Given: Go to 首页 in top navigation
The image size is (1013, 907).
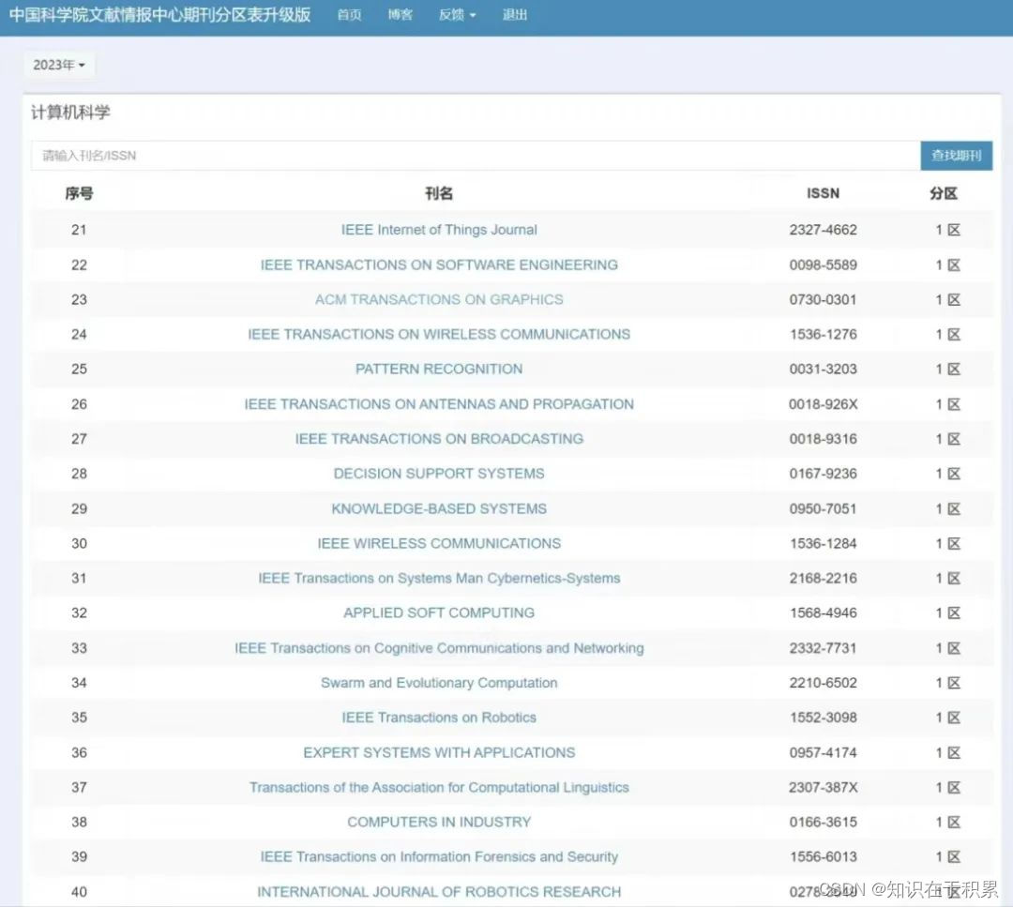Looking at the screenshot, I should tap(350, 15).
